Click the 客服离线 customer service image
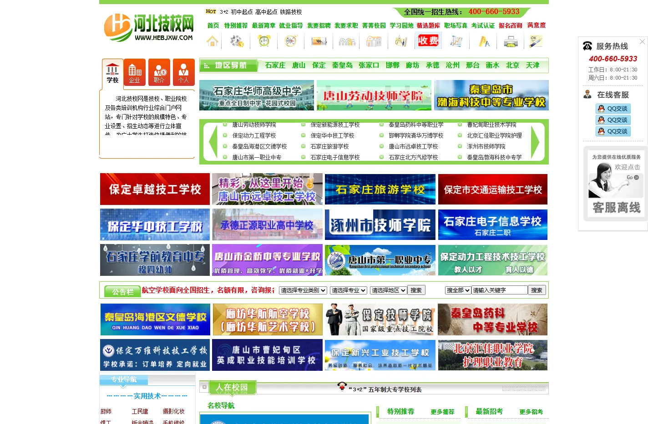This screenshot has width=648, height=424. [x=616, y=184]
